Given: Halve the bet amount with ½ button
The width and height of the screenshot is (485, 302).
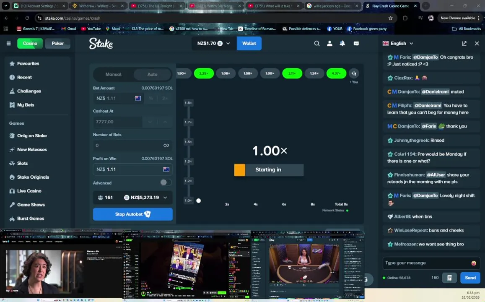Looking at the screenshot, I should click(x=151, y=98).
